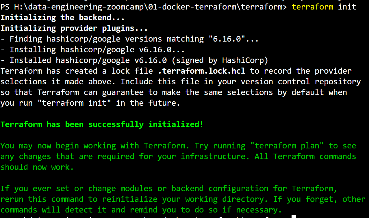
Task: Click the "rerun this command" text
Action: pos(42,199)
